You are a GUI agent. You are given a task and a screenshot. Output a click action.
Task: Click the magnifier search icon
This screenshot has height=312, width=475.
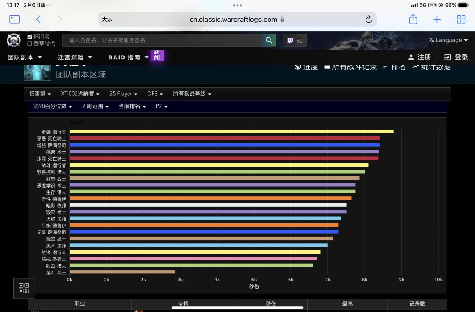pyautogui.click(x=269, y=40)
